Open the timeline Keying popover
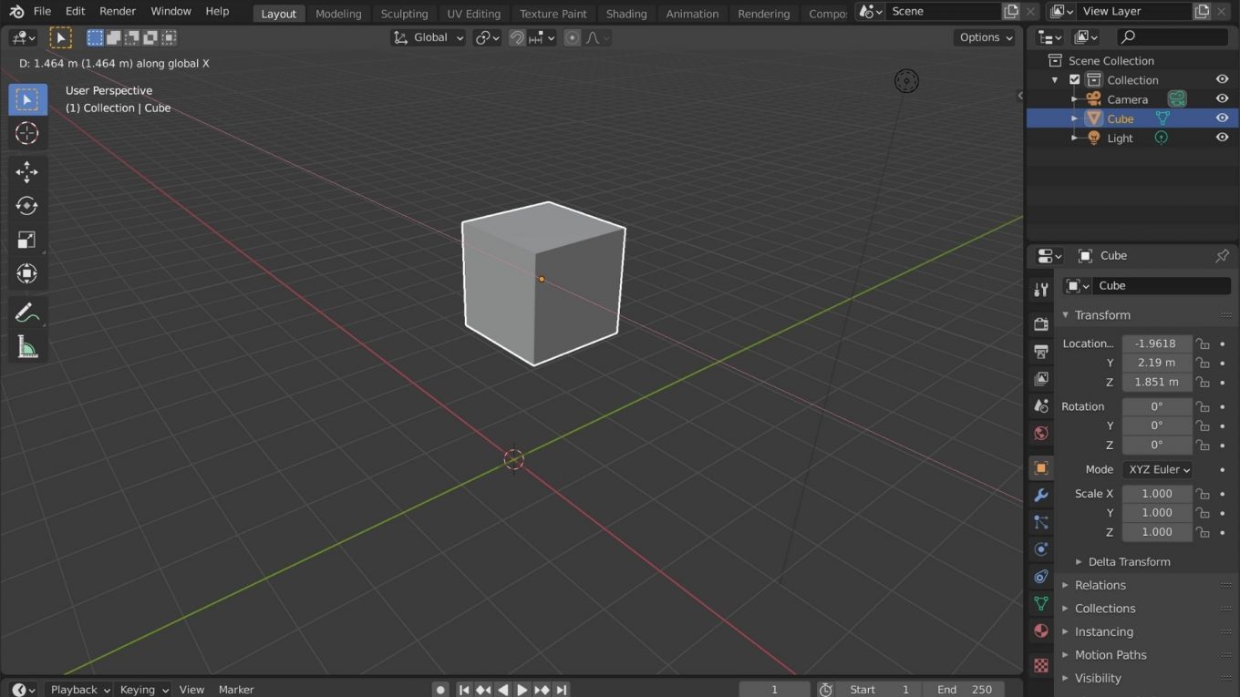The height and width of the screenshot is (697, 1240). [144, 690]
